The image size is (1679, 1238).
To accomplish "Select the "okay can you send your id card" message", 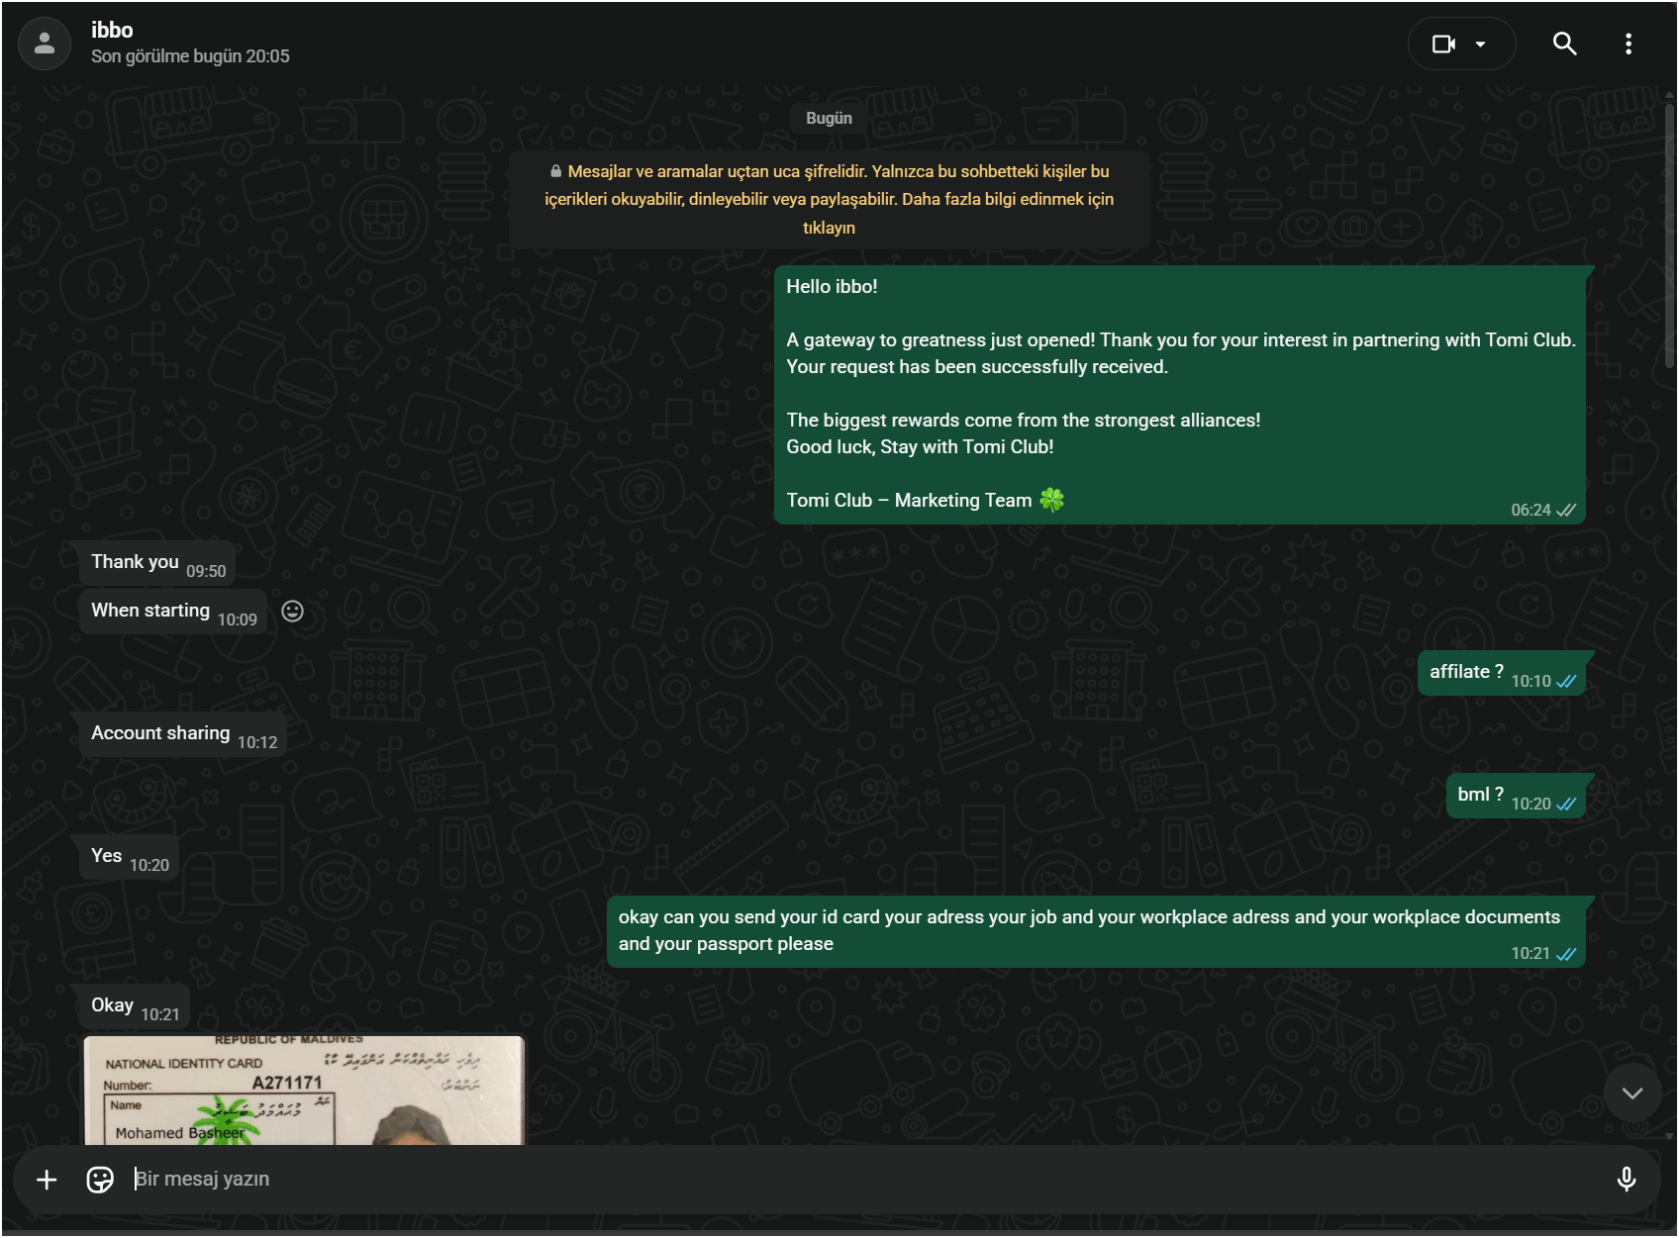I will pyautogui.click(x=1096, y=931).
